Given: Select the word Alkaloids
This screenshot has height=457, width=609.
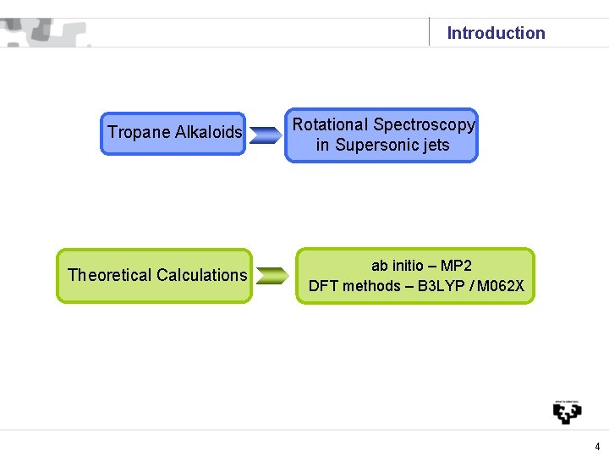Looking at the screenshot, I should 208,133.
